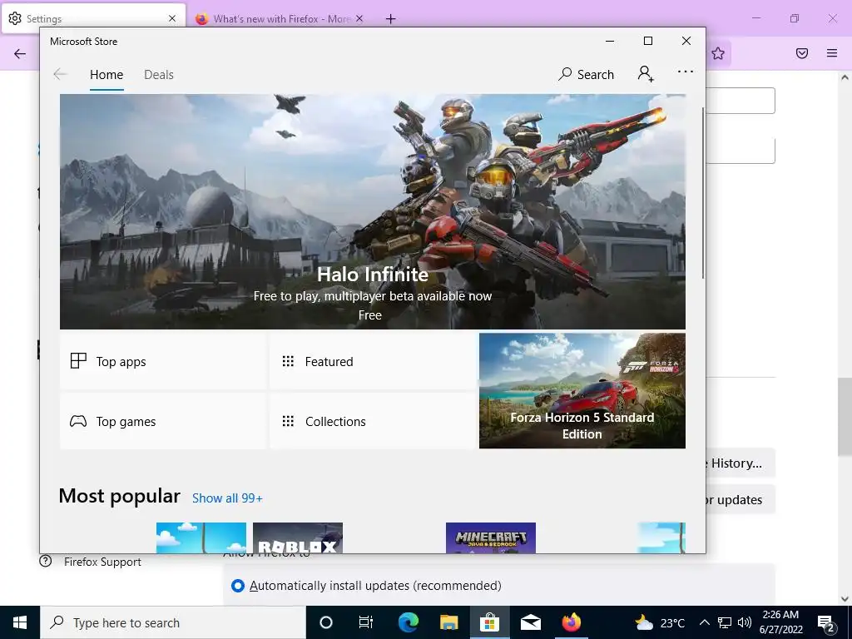Open the Roblox game thumbnail
This screenshot has width=852, height=639.
[298, 538]
